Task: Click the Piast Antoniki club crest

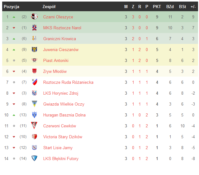Action: [x=35, y=60]
